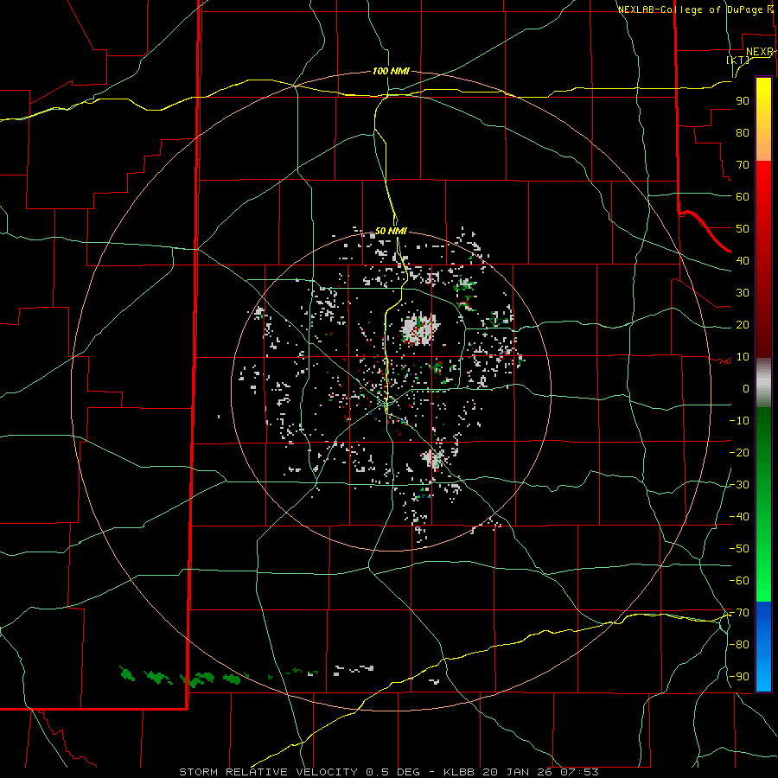The image size is (778, 778).
Task: Click the -80 value on velocity scale
Action: [739, 645]
